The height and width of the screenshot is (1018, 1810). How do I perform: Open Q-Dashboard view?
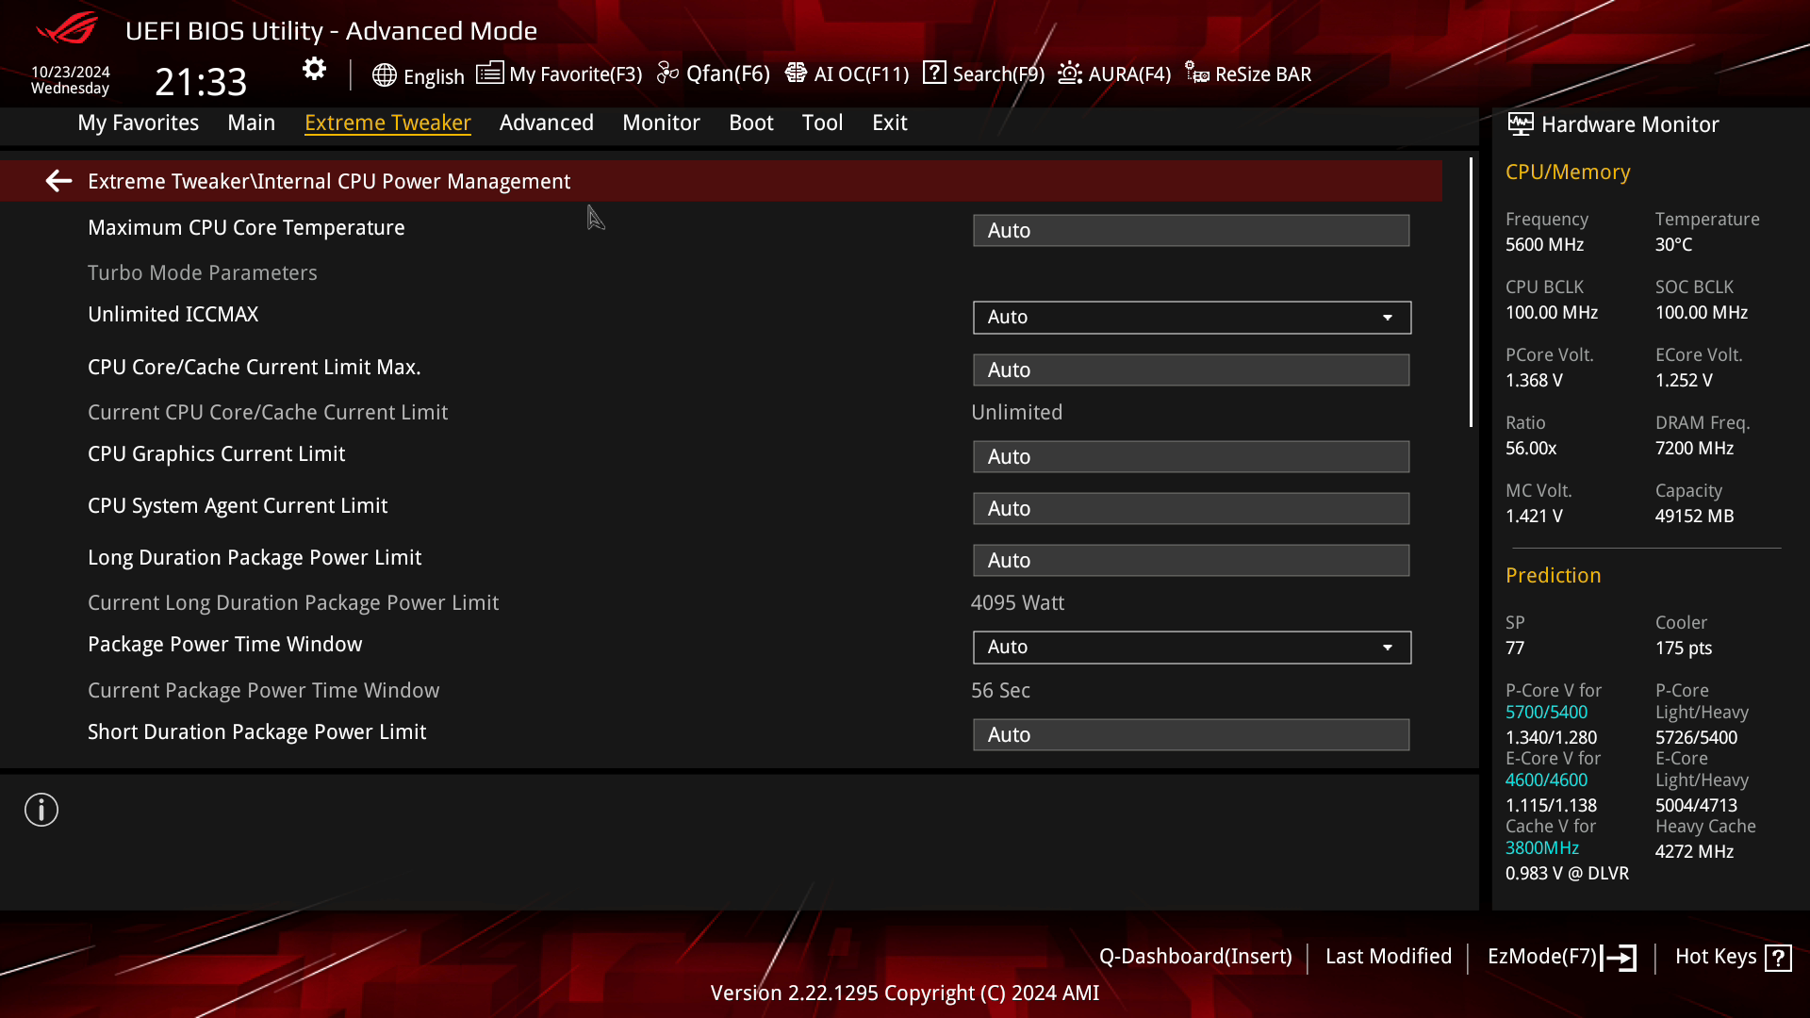point(1196,956)
